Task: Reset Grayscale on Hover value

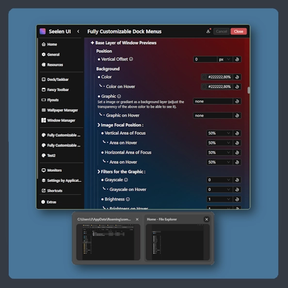Action: (237, 190)
